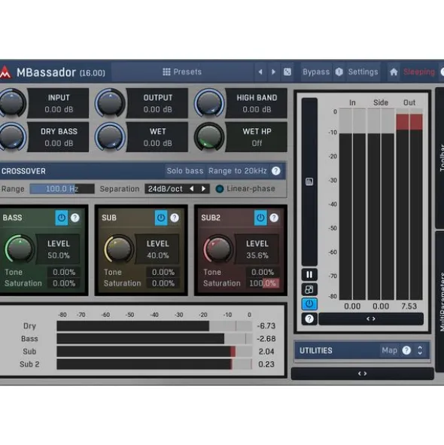Toggle the SUB section power button
444x445 pixels.
point(161,218)
